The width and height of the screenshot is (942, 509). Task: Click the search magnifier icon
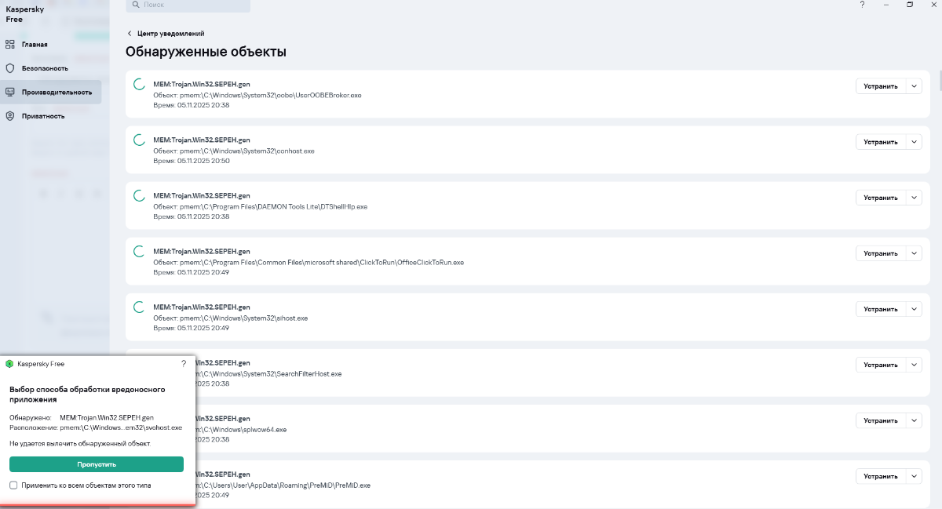[x=136, y=5]
